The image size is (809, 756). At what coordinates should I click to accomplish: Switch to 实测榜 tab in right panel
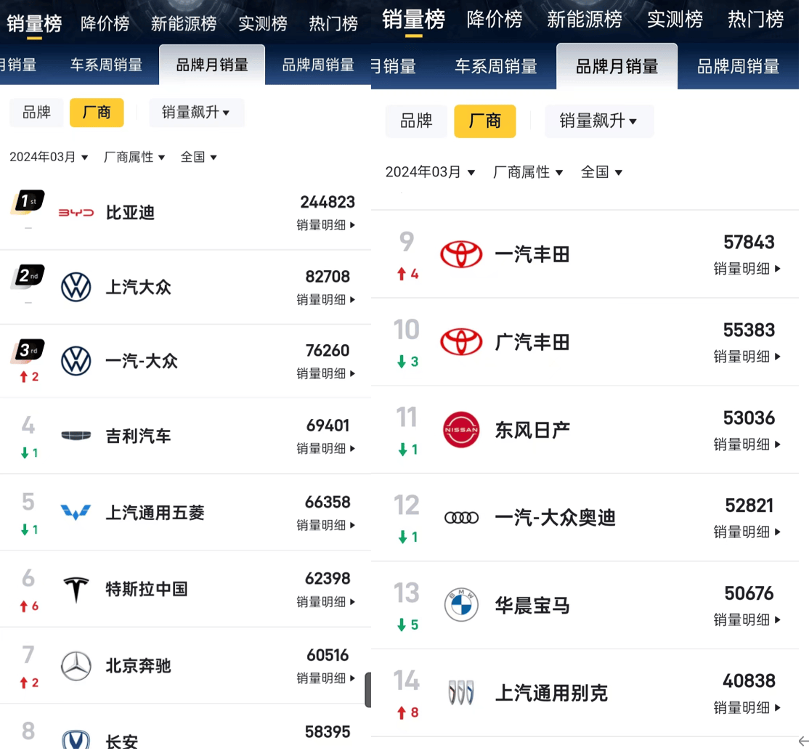[x=675, y=20]
